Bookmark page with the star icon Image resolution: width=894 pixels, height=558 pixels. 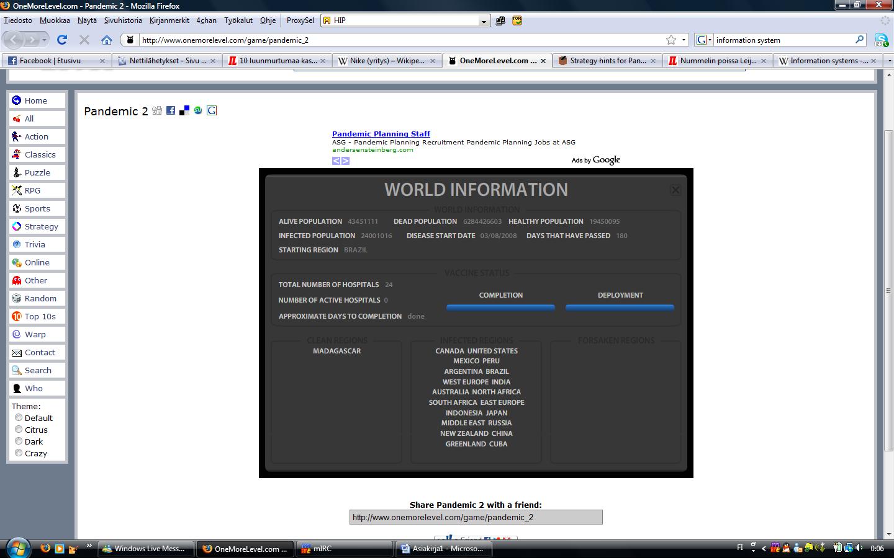coord(671,40)
